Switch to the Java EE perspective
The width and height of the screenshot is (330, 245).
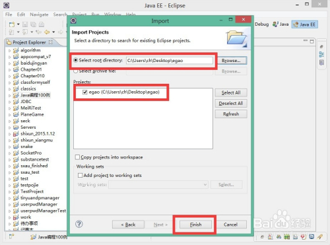pos(305,24)
